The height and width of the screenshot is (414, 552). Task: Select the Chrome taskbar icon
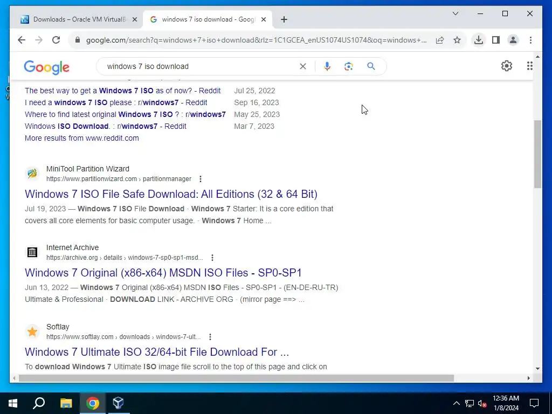[x=93, y=403]
